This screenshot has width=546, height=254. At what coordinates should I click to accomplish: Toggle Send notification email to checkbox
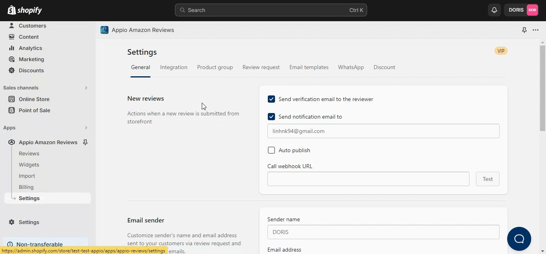[x=271, y=117]
